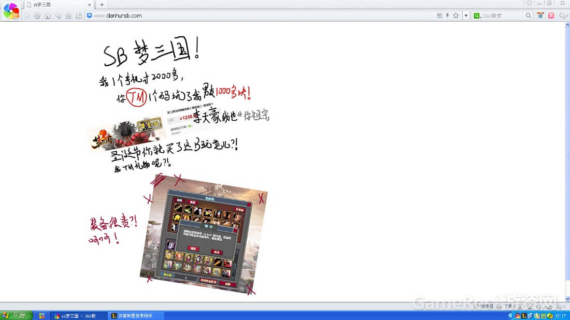Expand the address bar history dropdown
This screenshot has height=320, width=570.
[x=466, y=16]
